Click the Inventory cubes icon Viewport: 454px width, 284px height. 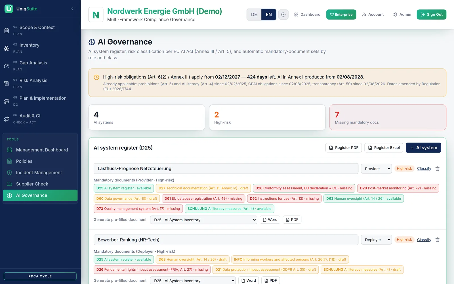click(7, 48)
